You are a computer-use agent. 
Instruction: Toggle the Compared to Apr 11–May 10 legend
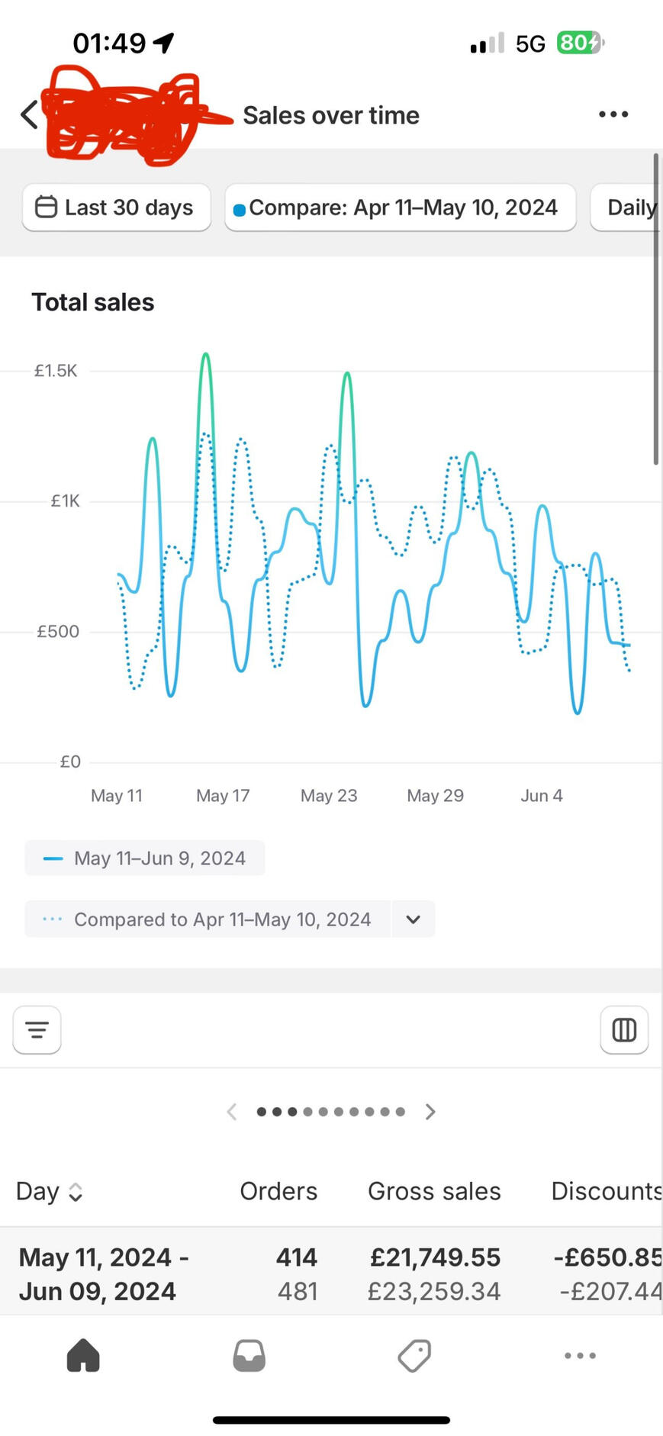208,919
